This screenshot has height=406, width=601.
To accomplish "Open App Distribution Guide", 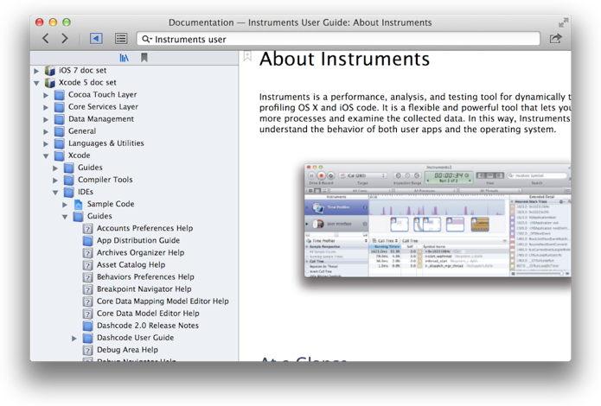I will coord(138,240).
